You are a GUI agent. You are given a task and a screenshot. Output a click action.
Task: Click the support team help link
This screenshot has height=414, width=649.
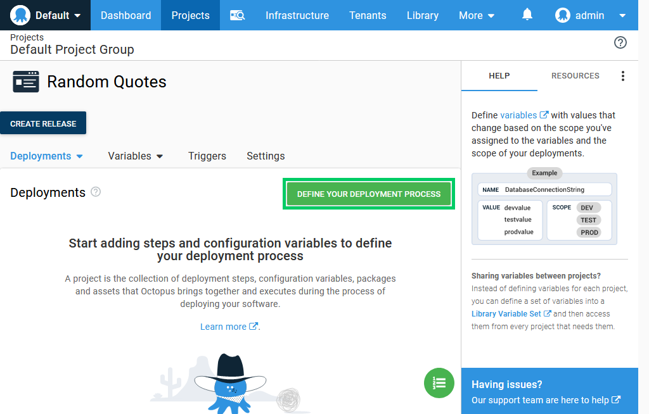point(546,400)
